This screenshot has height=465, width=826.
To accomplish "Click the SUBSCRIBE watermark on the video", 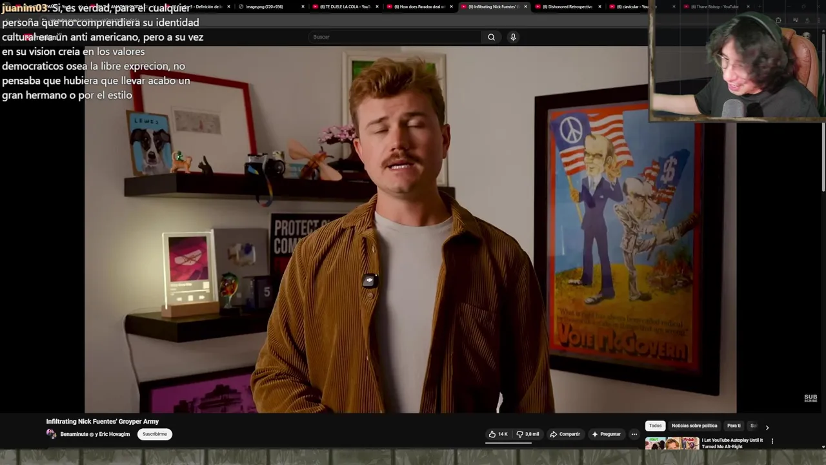I will coord(811,398).
